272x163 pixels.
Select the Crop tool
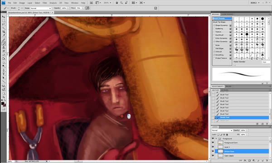(x=3, y=32)
